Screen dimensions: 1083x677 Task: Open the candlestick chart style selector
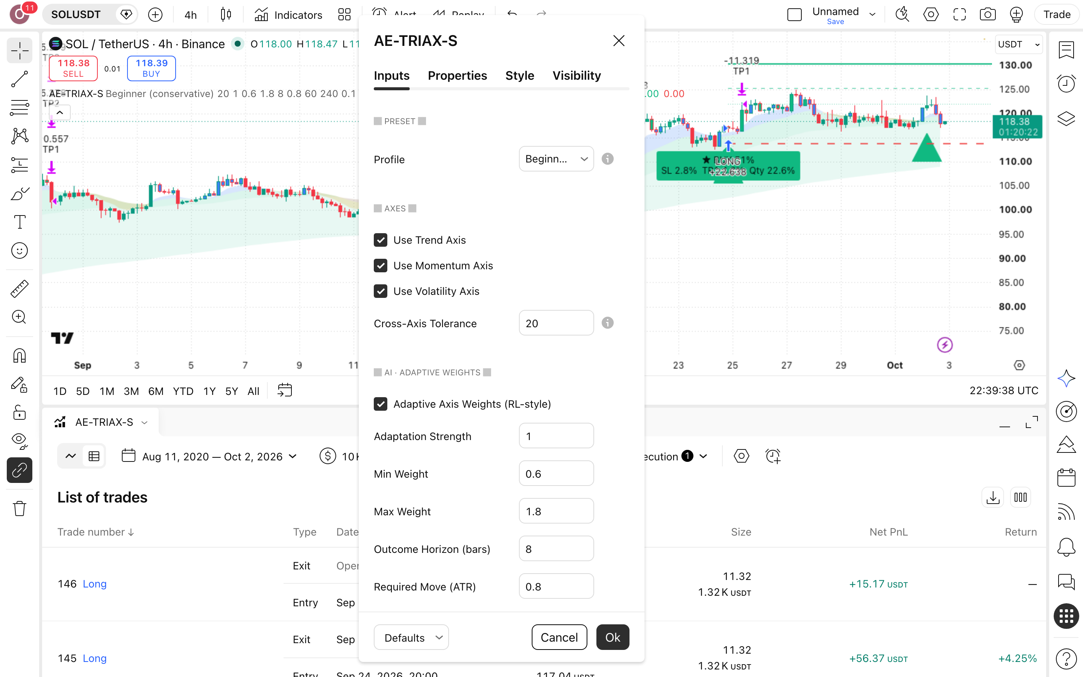click(x=226, y=15)
